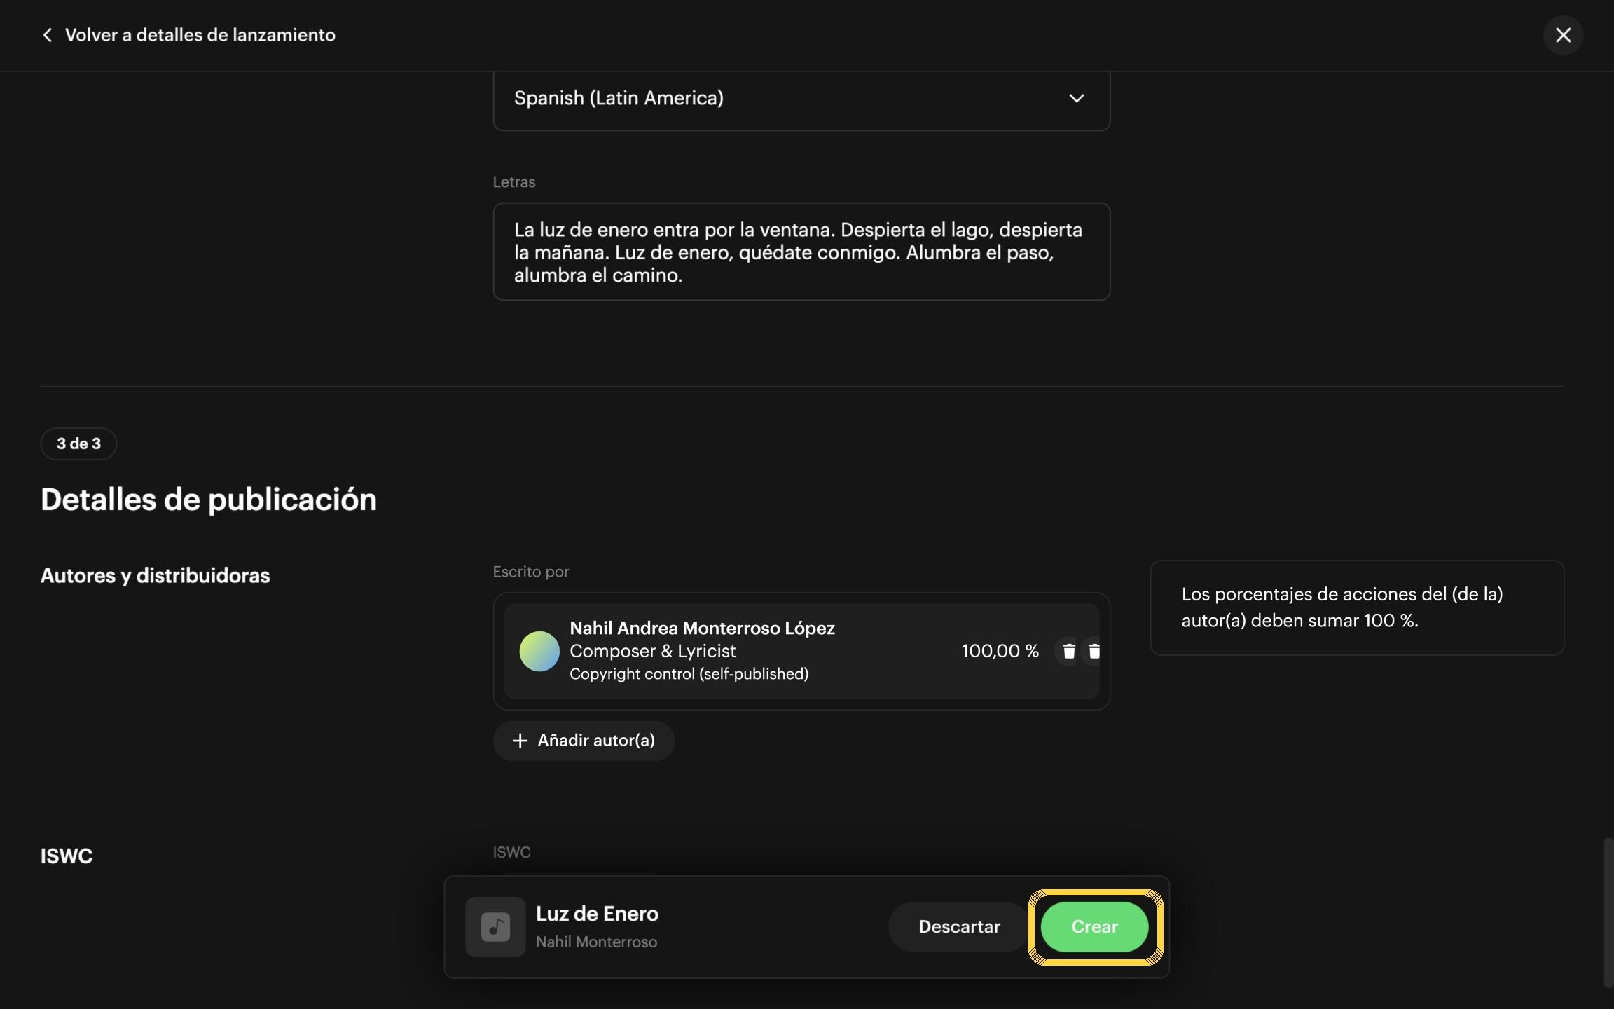
Task: Select author name Nahil Andrea Monterroso López
Action: [702, 628]
